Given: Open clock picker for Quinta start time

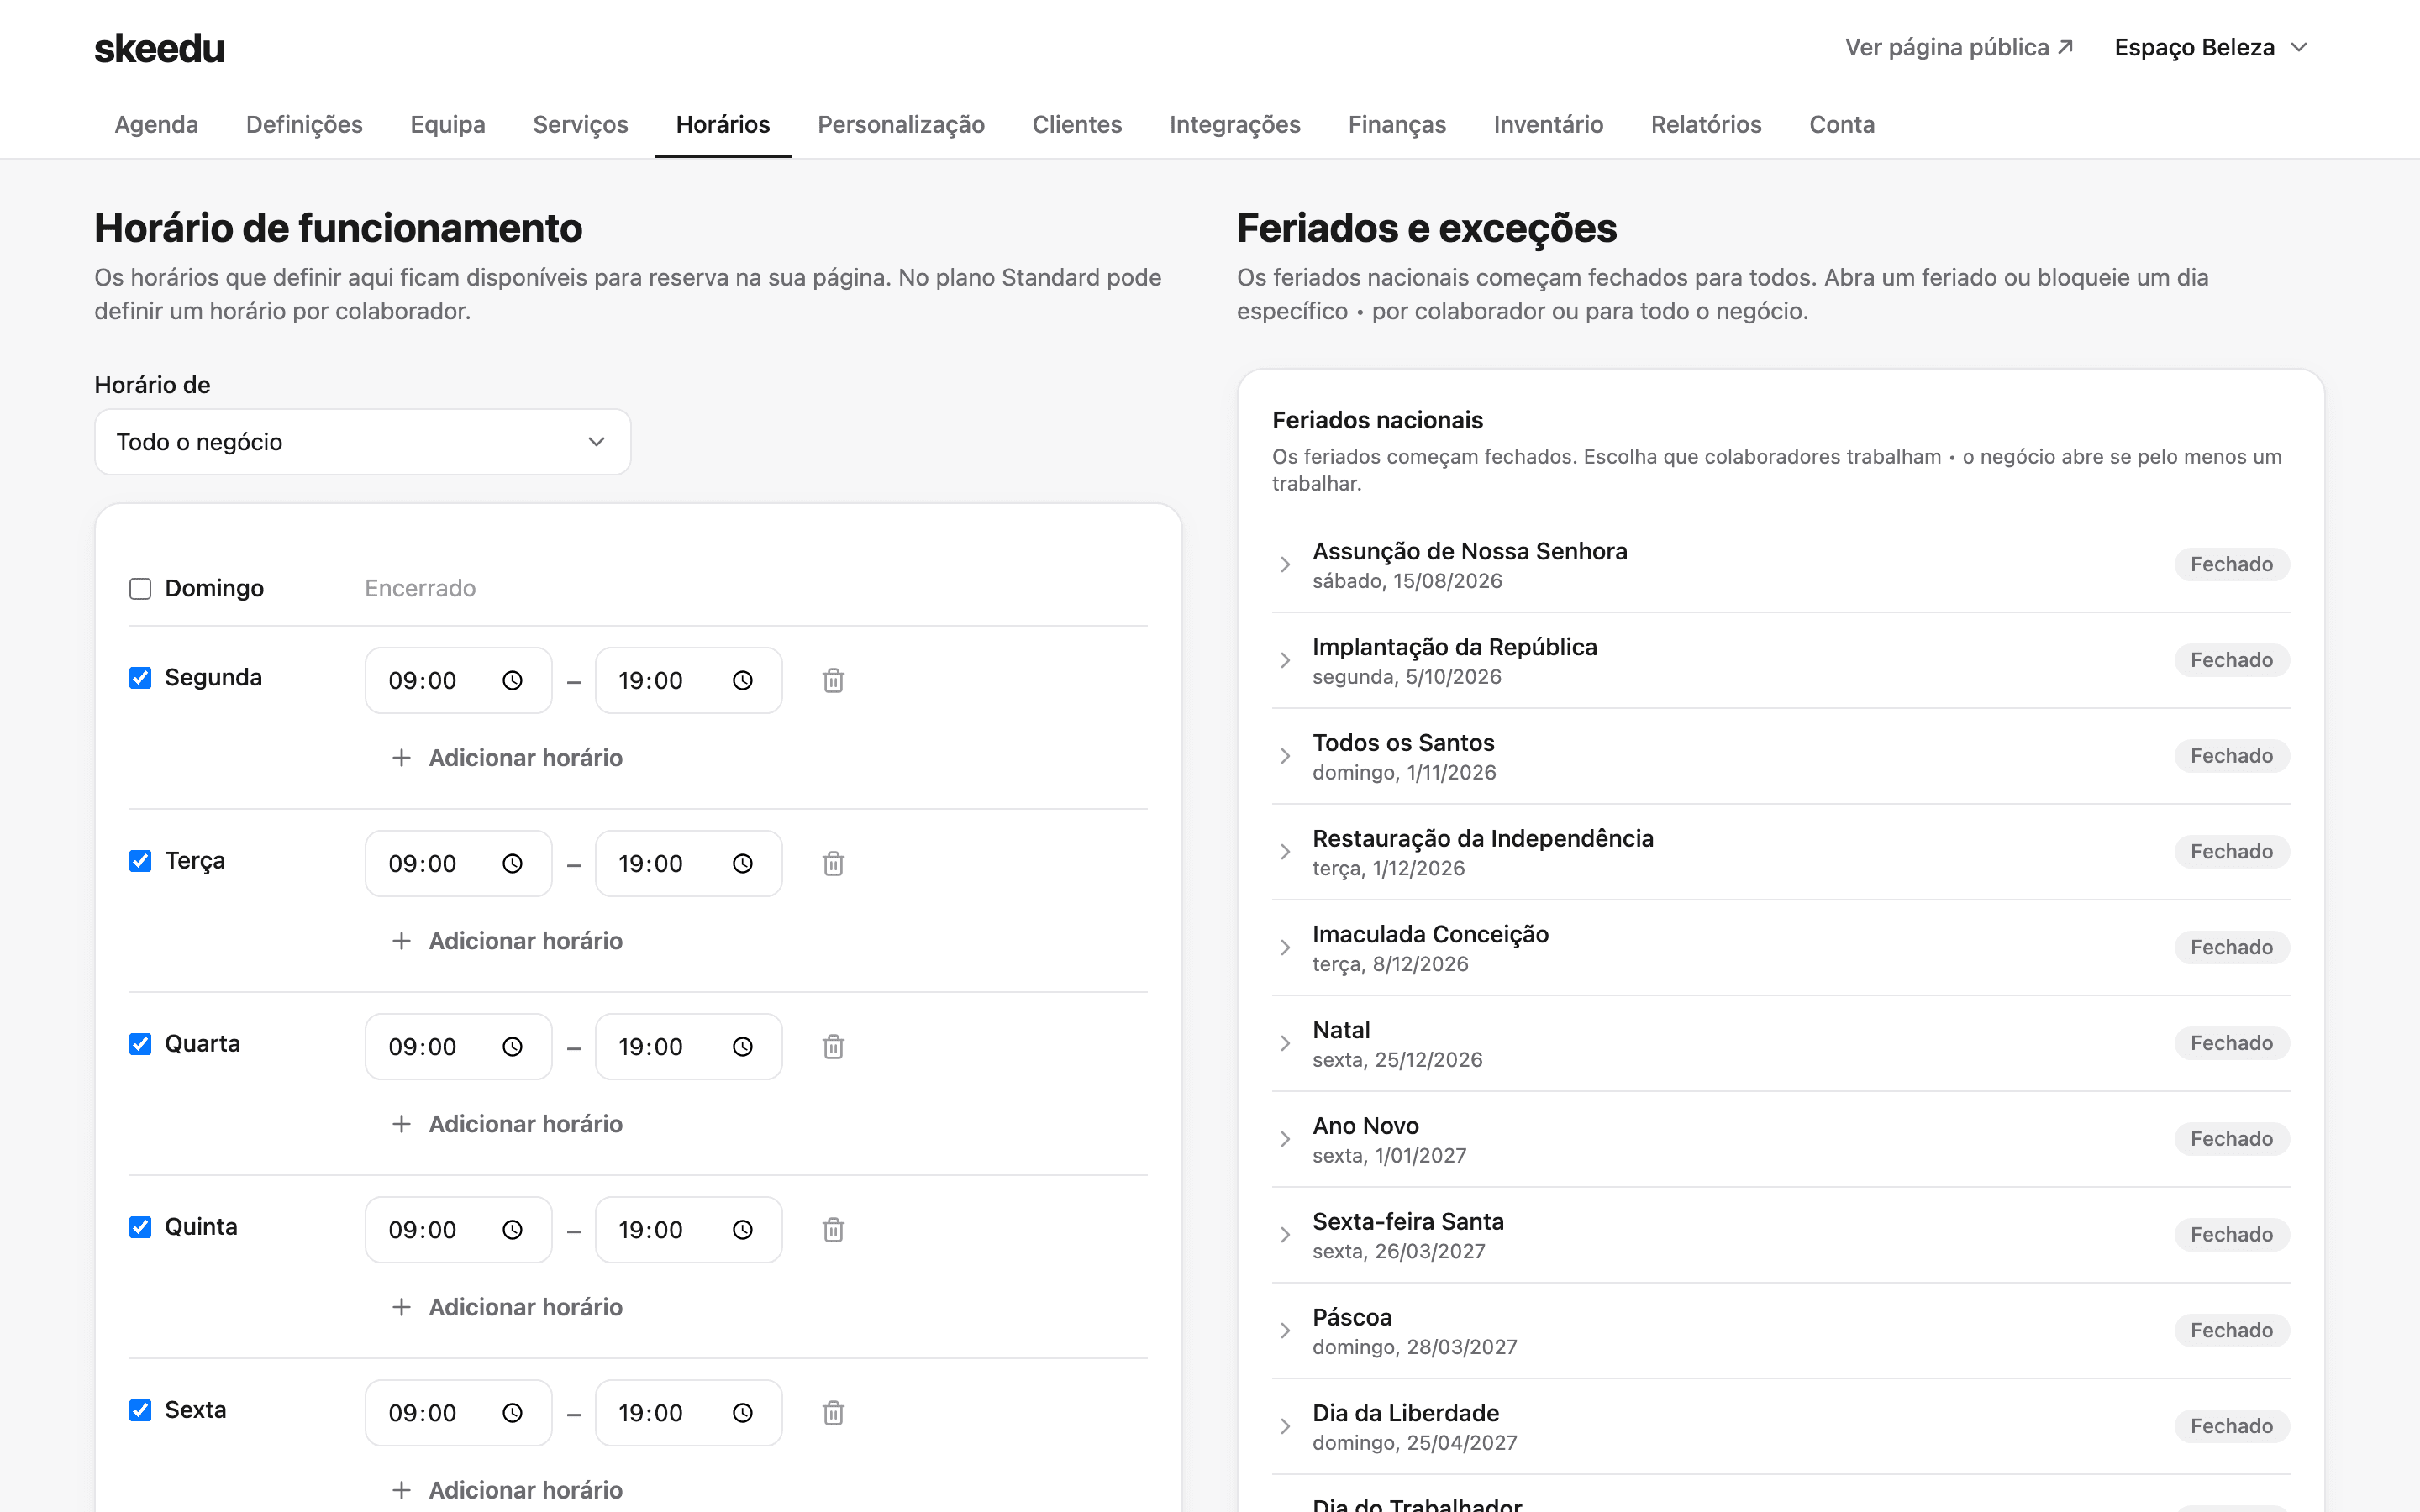Looking at the screenshot, I should tap(512, 1229).
